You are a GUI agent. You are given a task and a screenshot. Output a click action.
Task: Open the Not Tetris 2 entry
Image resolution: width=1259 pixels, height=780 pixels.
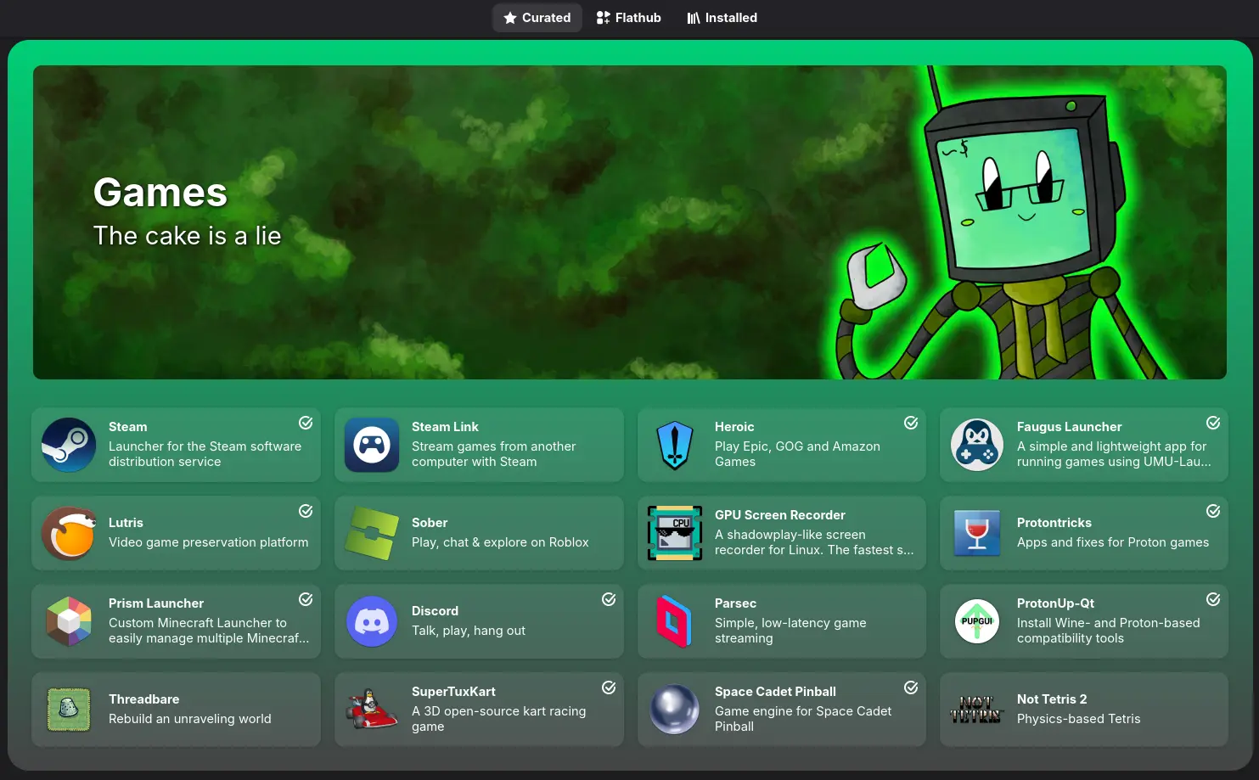[1084, 710]
